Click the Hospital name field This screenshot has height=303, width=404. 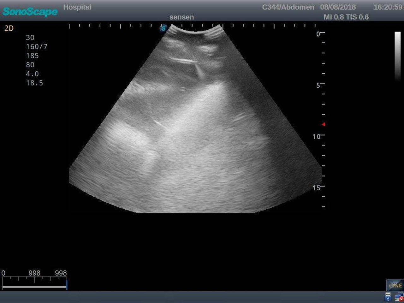pos(78,7)
